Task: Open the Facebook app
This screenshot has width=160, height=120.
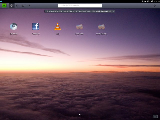Action: click(36, 26)
